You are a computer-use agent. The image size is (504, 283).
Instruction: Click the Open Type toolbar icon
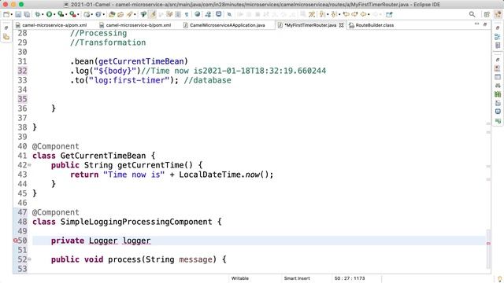112,14
